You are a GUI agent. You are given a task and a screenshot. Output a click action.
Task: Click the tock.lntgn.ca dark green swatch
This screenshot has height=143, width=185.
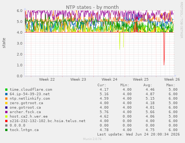[6, 130]
